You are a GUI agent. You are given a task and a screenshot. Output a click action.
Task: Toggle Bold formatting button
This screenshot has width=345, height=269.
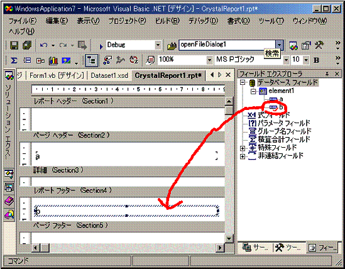pos(316,60)
